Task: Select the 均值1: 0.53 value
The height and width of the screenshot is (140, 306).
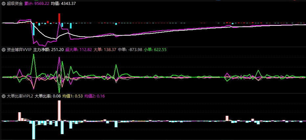Action: point(73,96)
